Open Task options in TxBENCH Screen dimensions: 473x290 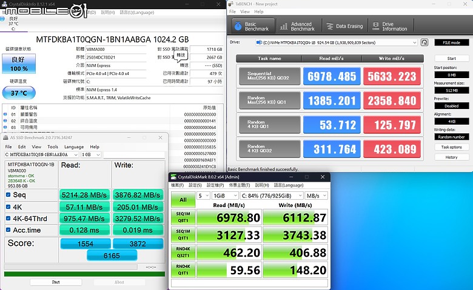(x=452, y=147)
